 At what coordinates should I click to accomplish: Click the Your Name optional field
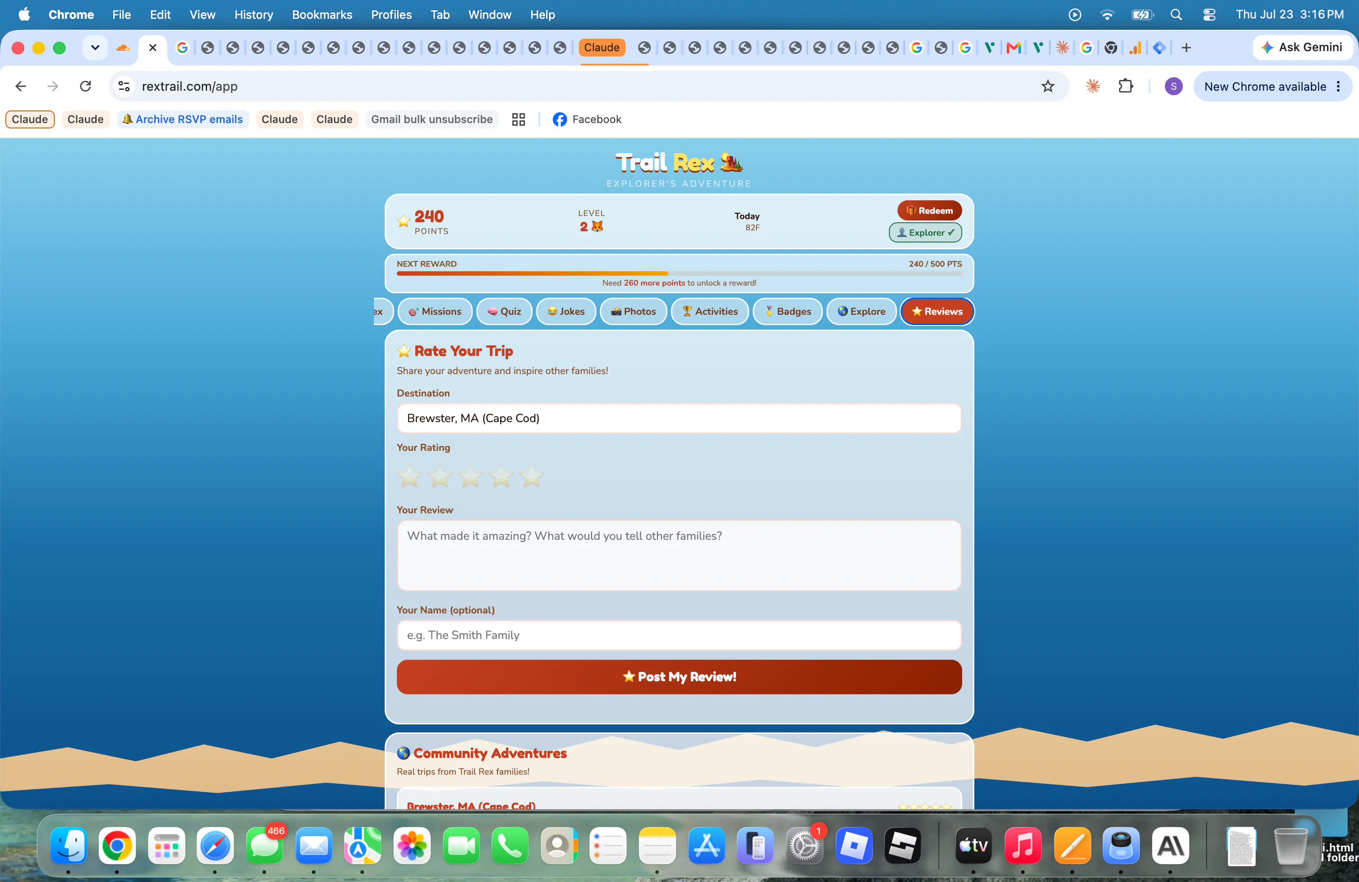point(679,635)
